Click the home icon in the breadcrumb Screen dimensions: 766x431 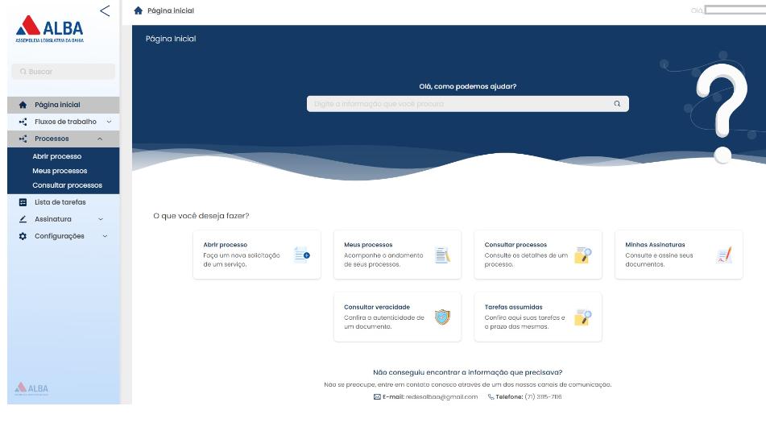(138, 10)
